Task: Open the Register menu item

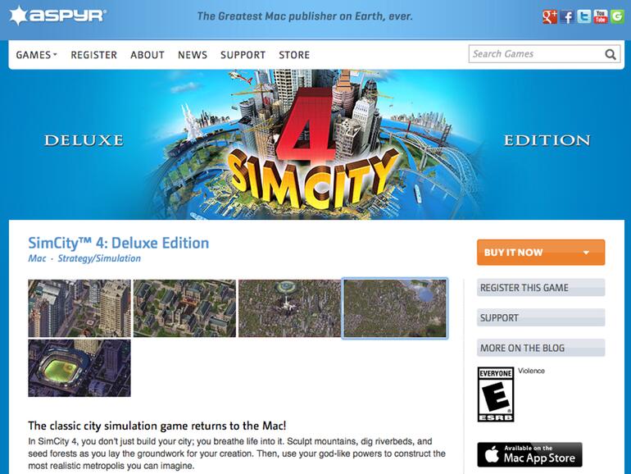Action: pyautogui.click(x=93, y=55)
